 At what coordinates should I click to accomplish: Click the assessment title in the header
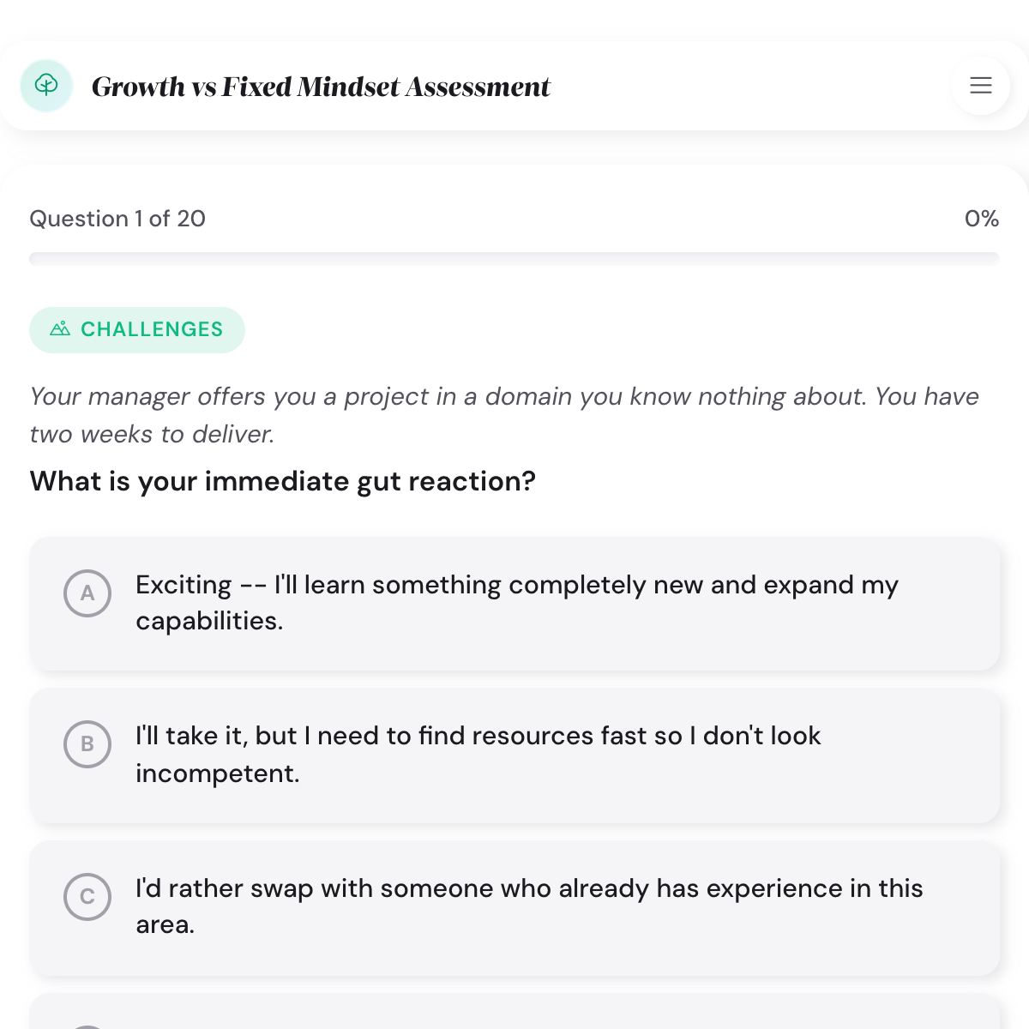[322, 86]
